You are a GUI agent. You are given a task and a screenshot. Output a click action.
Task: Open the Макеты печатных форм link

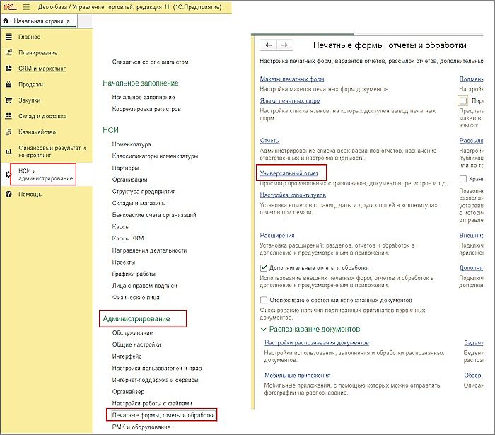[292, 79]
